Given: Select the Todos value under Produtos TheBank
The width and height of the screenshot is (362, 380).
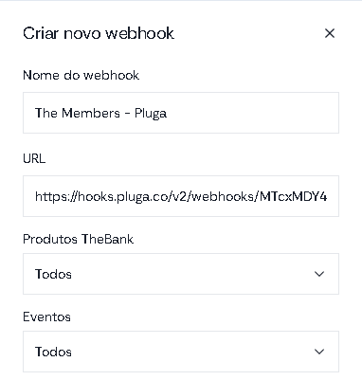Looking at the screenshot, I should click(53, 274).
